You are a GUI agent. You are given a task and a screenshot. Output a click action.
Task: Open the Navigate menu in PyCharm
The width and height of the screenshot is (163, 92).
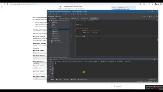point(58,14)
